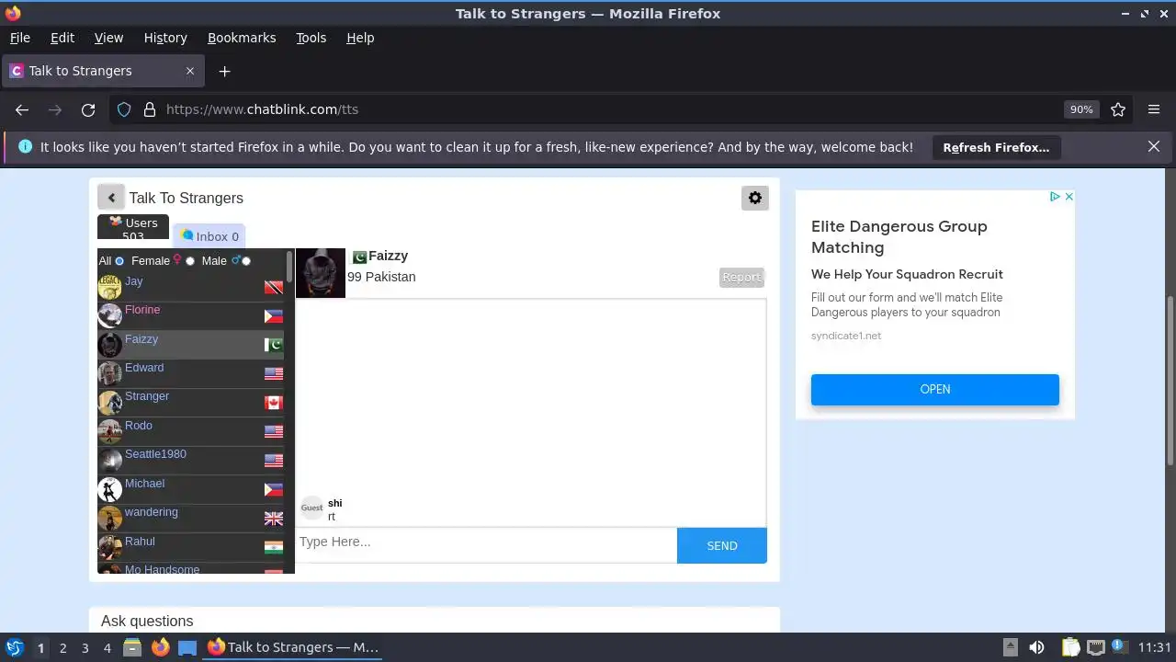Open the Edit menu

[x=62, y=38]
